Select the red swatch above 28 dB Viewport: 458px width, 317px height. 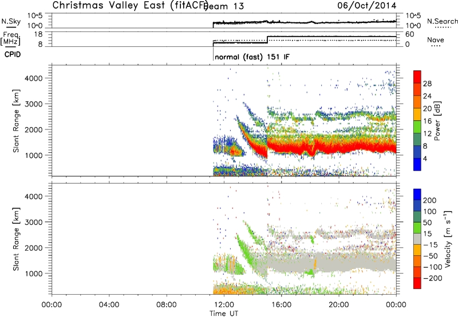coord(417,77)
